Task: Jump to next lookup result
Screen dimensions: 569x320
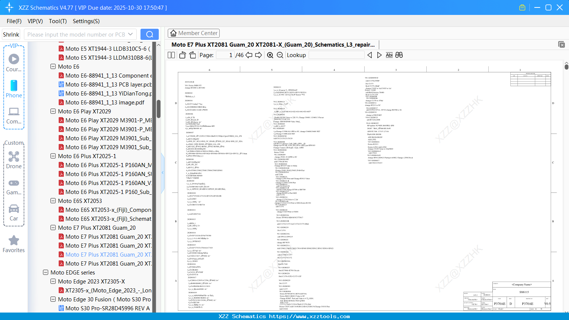Action: 379,55
